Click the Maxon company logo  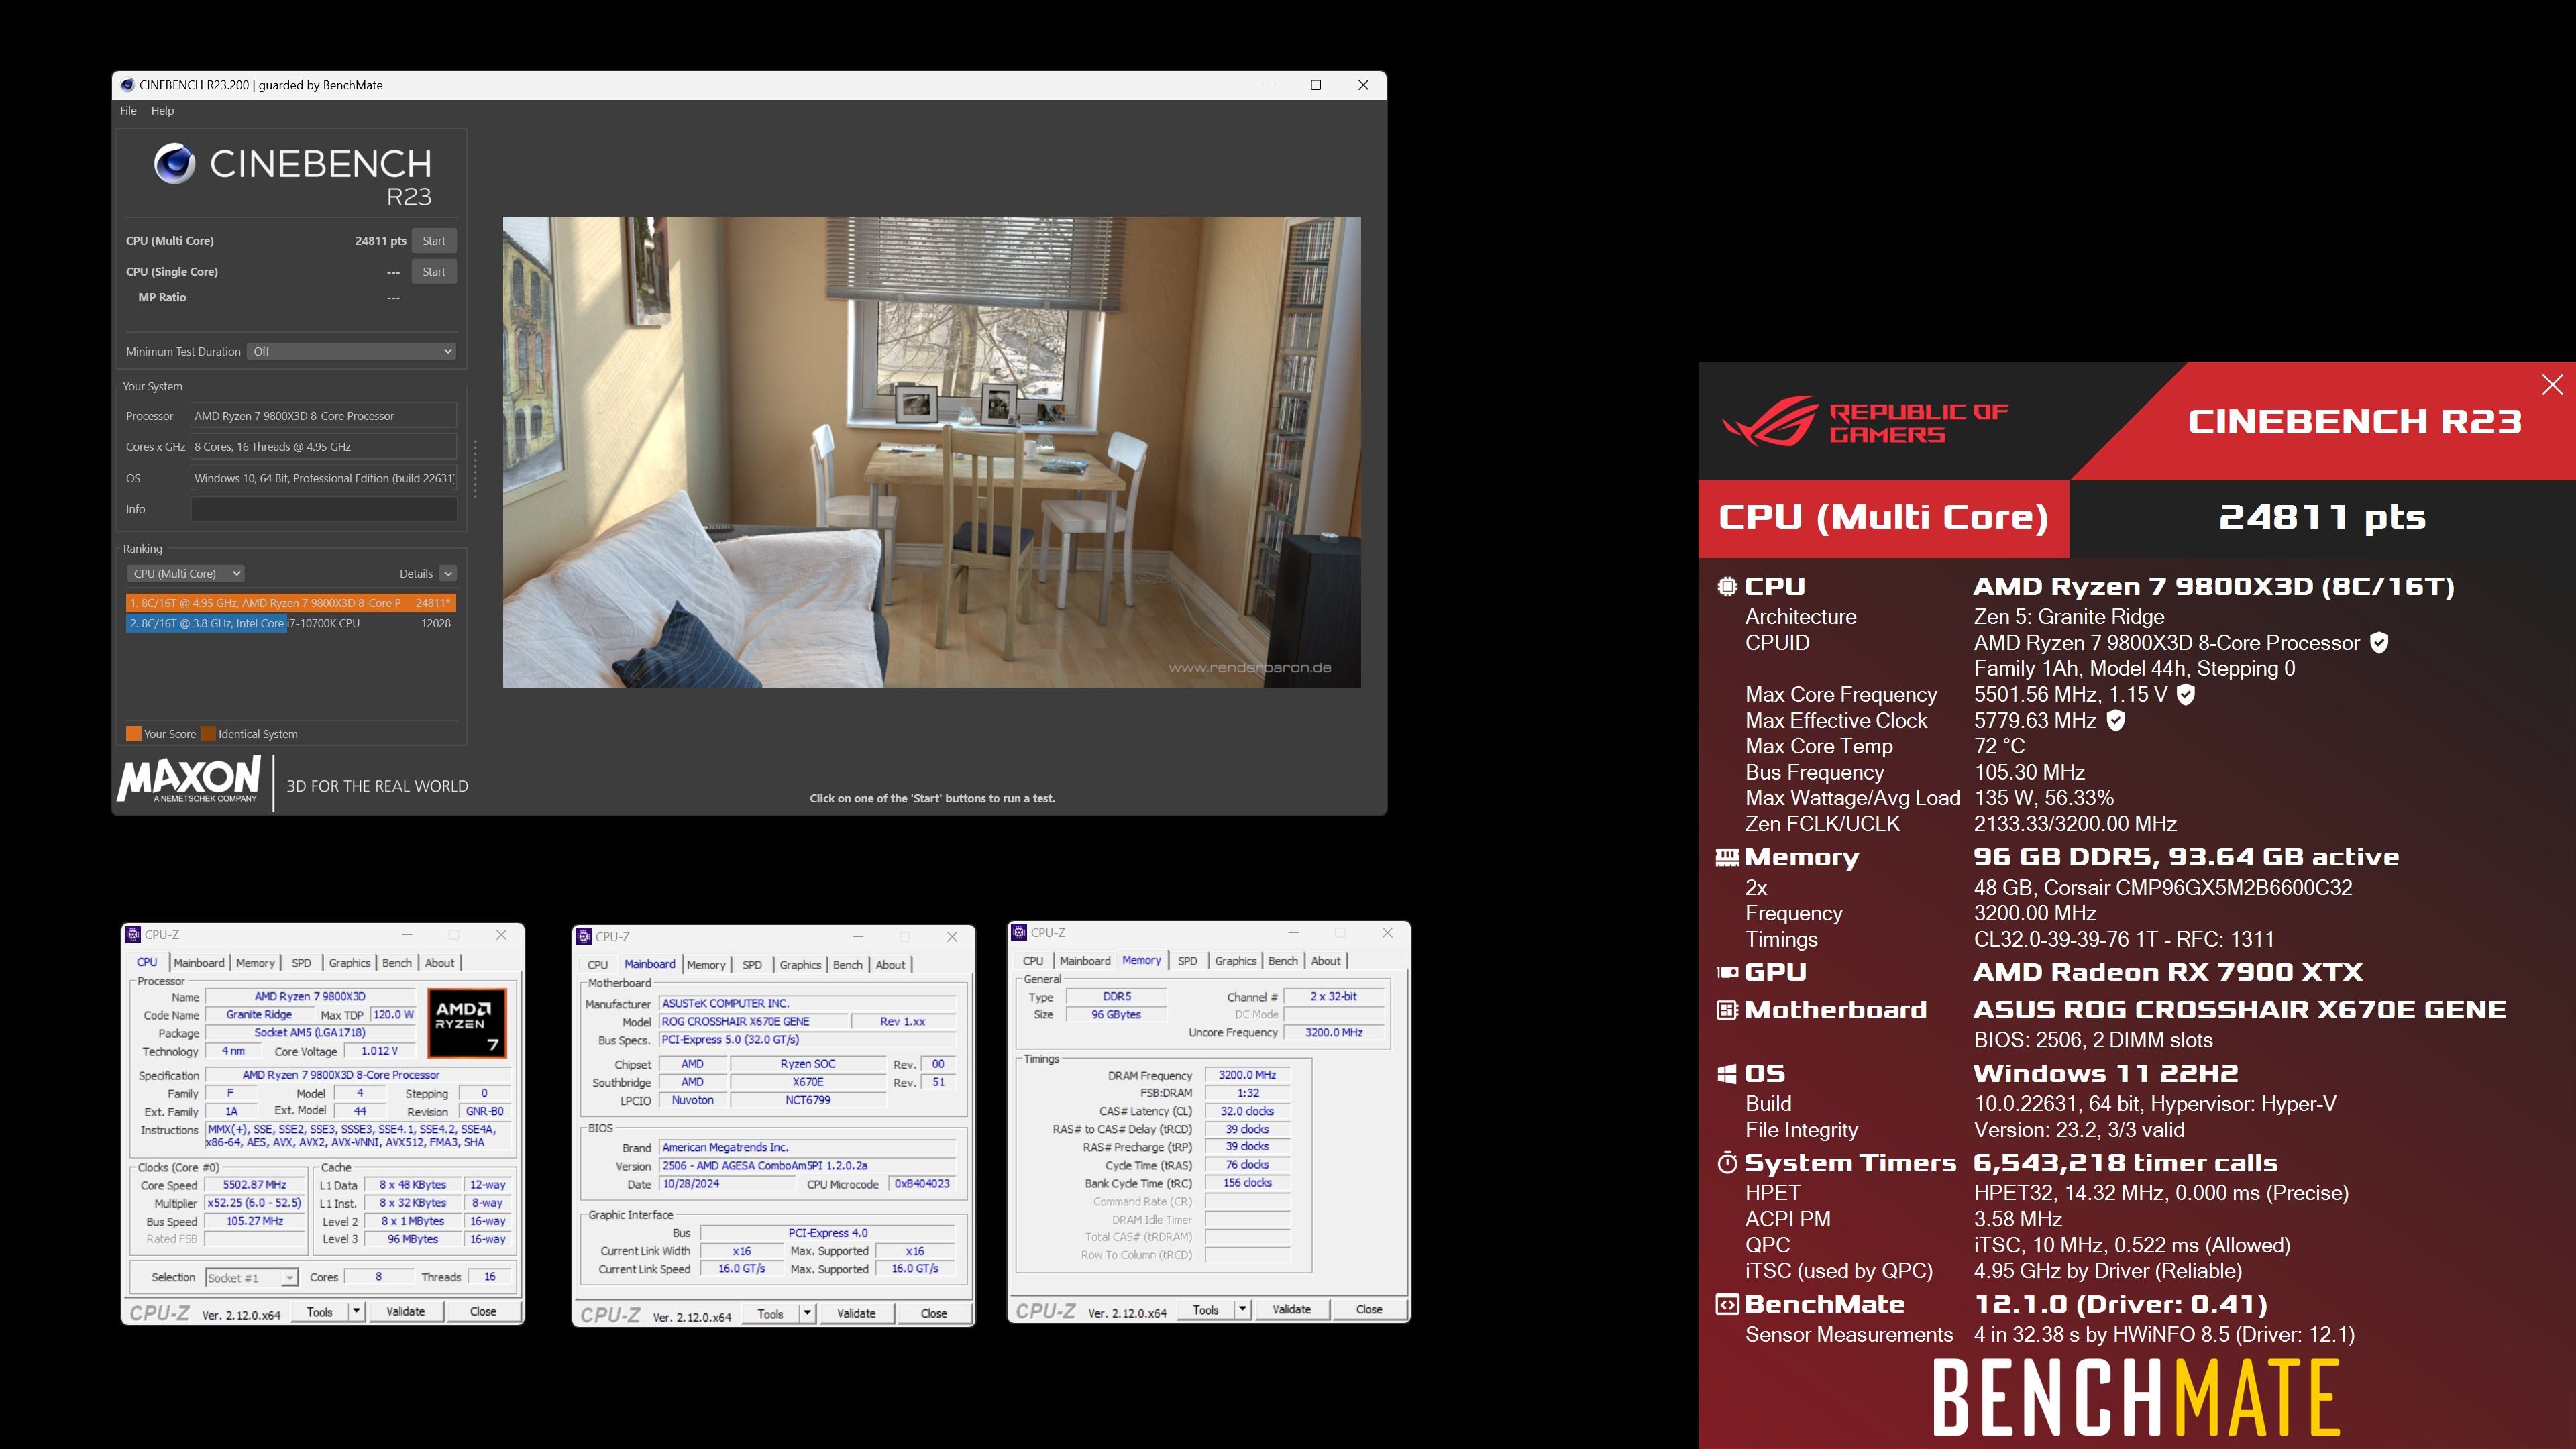coord(190,779)
